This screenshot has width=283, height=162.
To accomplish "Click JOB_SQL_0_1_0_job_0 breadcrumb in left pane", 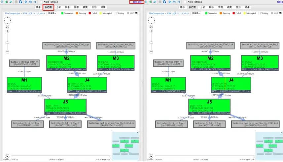I will click(x=34, y=13).
